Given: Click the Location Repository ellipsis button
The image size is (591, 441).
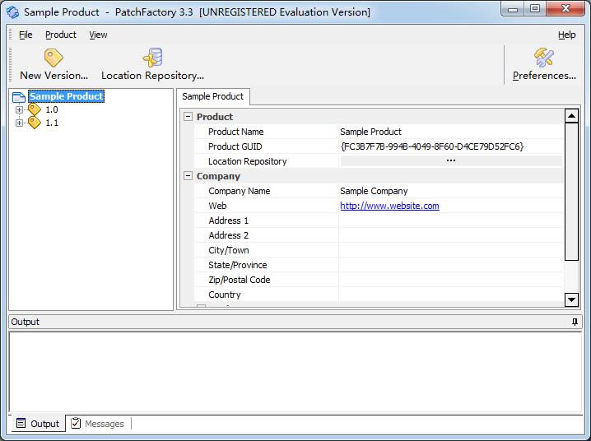Looking at the screenshot, I should [450, 161].
